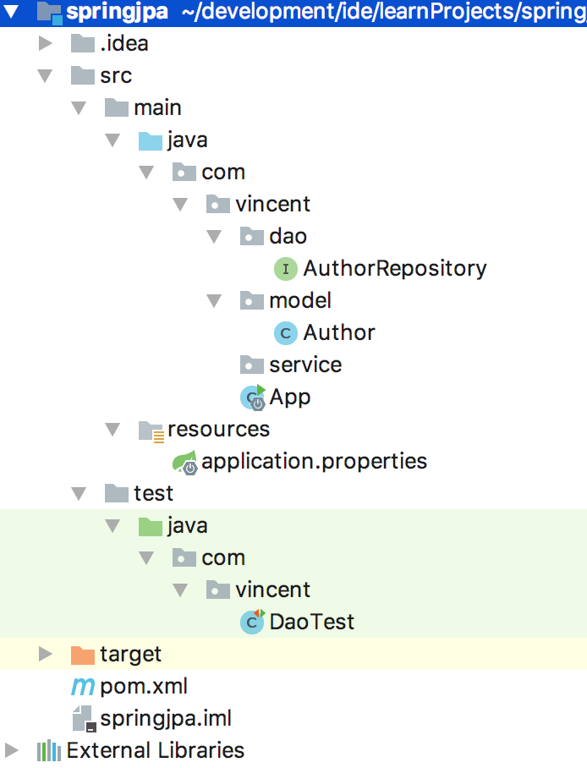Collapse the dao package
The height and width of the screenshot is (768, 587).
(x=215, y=237)
